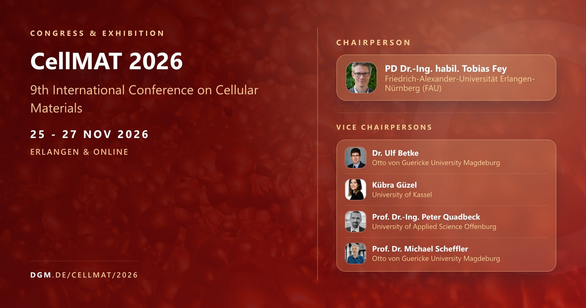The width and height of the screenshot is (586, 308).
Task: Select Prof. Dr.-Ing. Peter Quadbeck name
Action: coord(426,217)
